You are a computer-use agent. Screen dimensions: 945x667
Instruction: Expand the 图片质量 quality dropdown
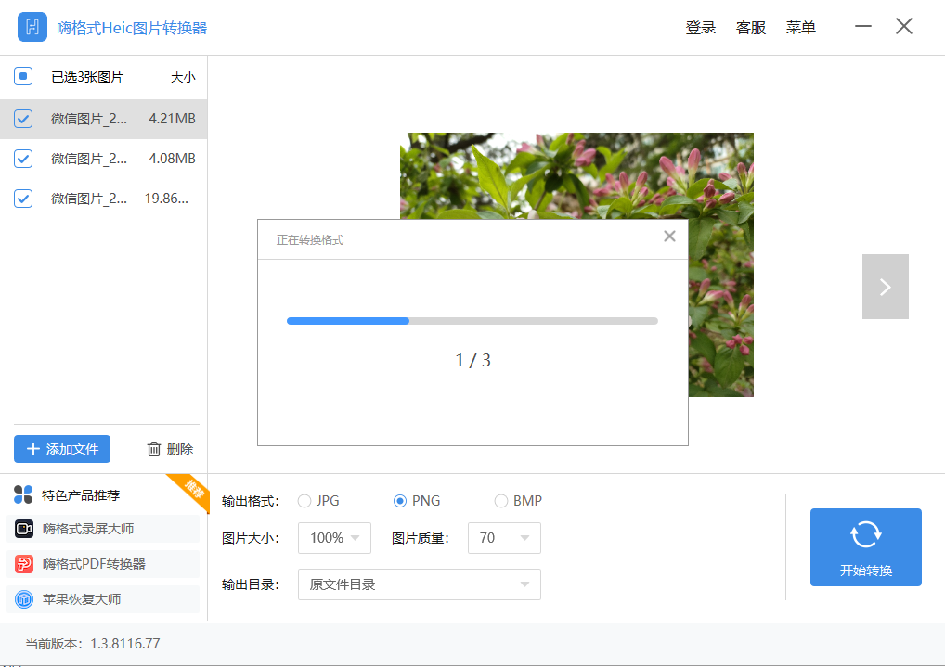point(504,538)
